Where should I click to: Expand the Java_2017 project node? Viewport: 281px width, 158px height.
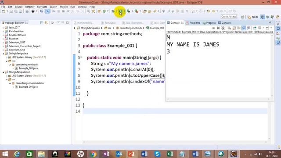(x=3, y=28)
